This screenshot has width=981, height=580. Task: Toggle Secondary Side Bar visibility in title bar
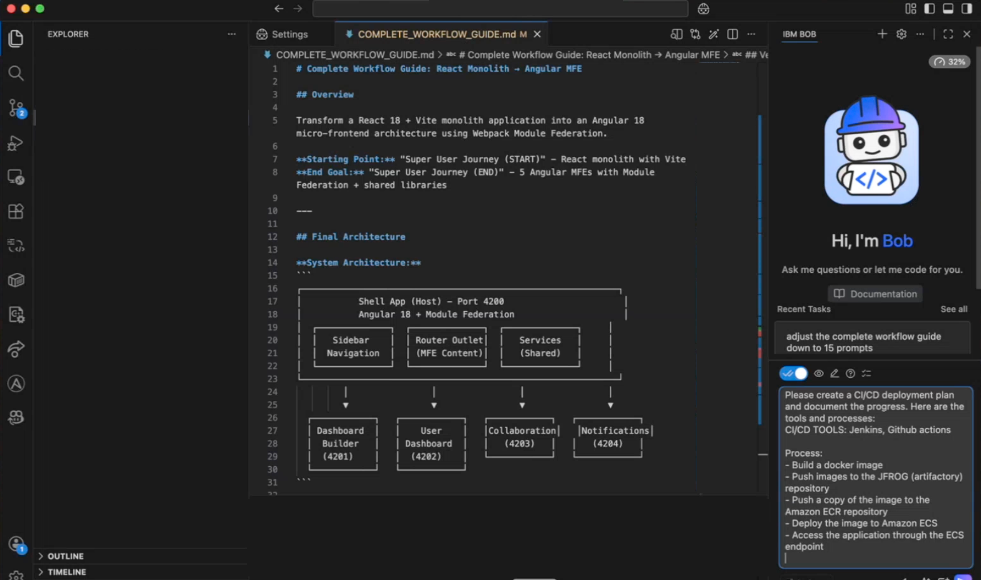967,8
